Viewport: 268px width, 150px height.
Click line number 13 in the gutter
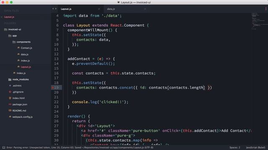(x=56, y=59)
